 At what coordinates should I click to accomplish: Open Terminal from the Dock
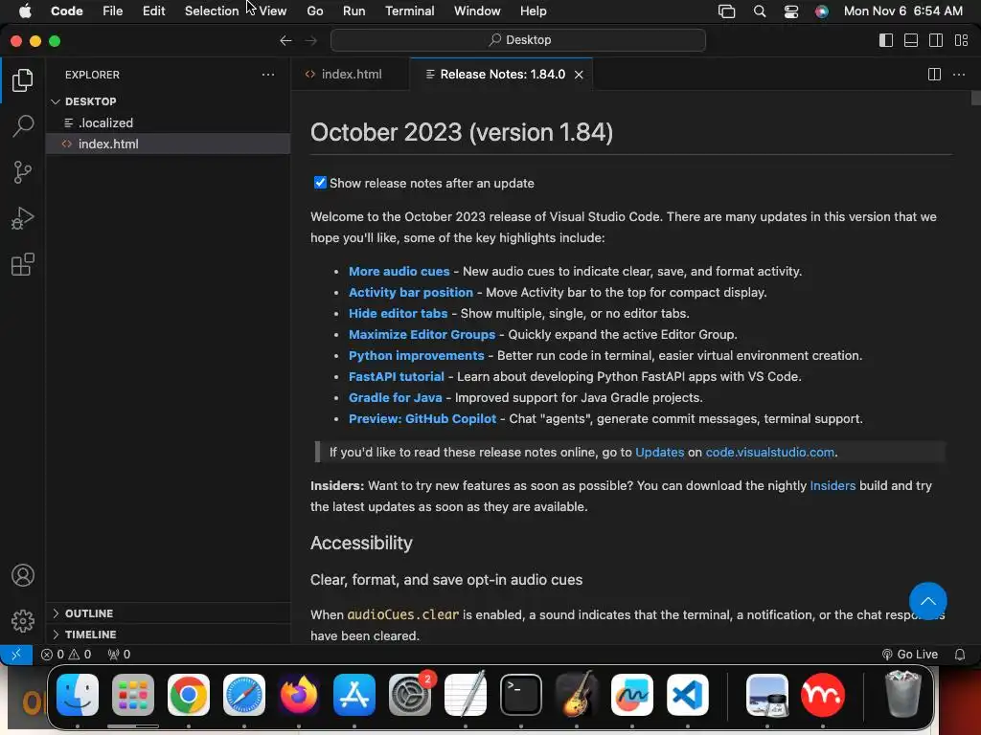(520, 695)
